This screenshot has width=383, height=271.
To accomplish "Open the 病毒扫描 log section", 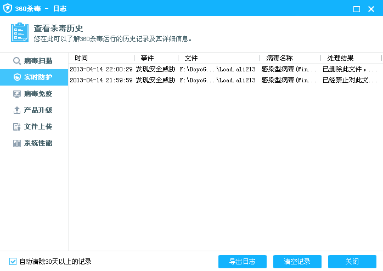I will tap(34, 61).
